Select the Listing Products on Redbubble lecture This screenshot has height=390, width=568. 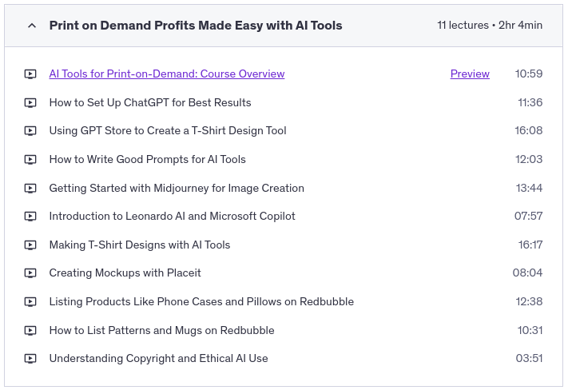201,302
